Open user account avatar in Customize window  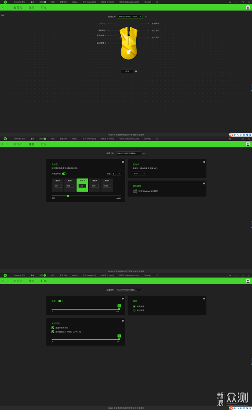point(248,7)
